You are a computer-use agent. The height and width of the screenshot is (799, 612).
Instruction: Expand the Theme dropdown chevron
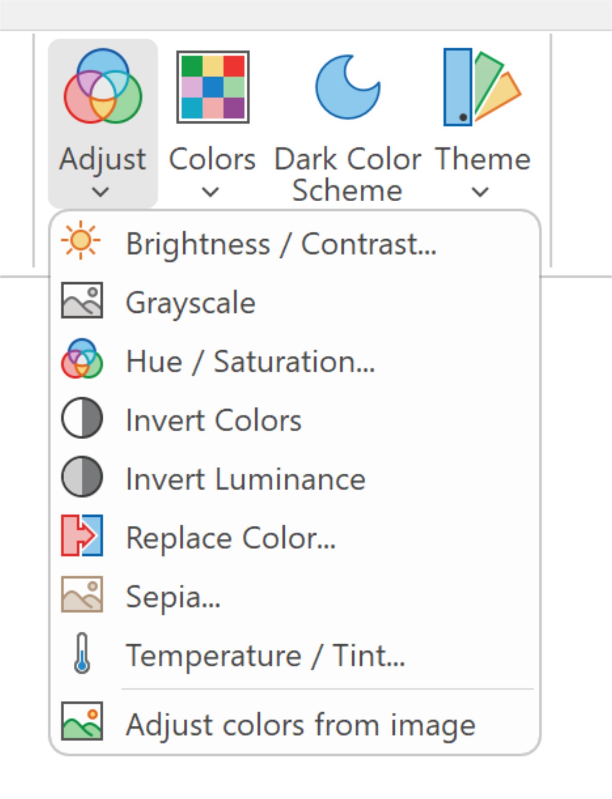click(480, 191)
